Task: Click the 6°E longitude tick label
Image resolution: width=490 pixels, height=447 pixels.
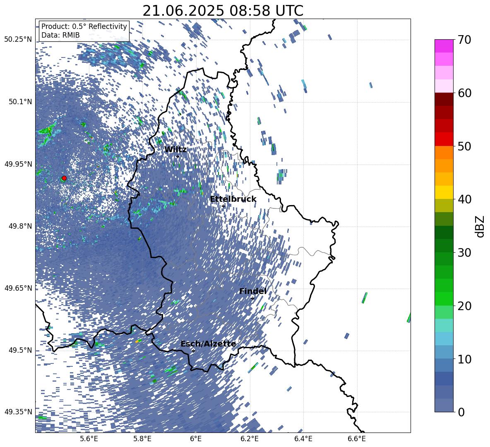Action: (196, 439)
